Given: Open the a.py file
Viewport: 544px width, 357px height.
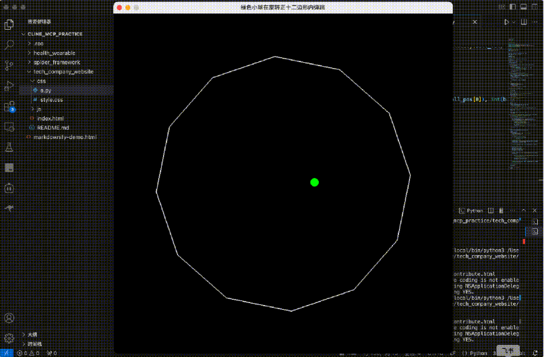Looking at the screenshot, I should (45, 90).
